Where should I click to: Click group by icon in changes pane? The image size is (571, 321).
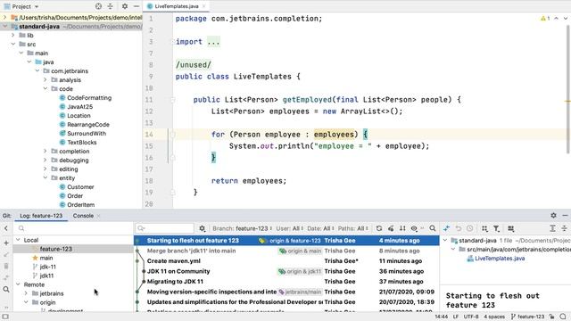484,228
